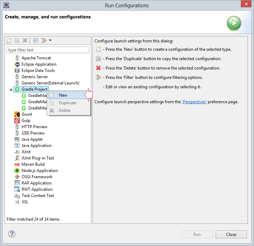Select the Generic Server icon
The image size is (254, 246).
coord(17,77)
